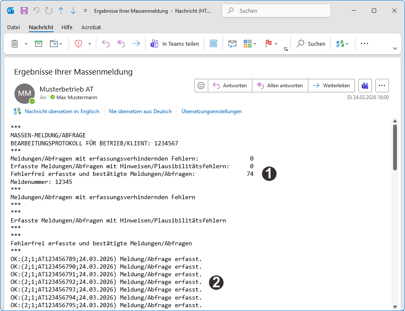Click the Antworten button
The image size is (405, 311).
(x=230, y=85)
